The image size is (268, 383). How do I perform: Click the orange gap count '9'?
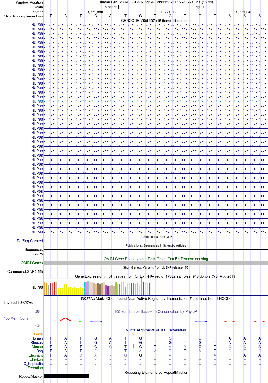[133, 334]
